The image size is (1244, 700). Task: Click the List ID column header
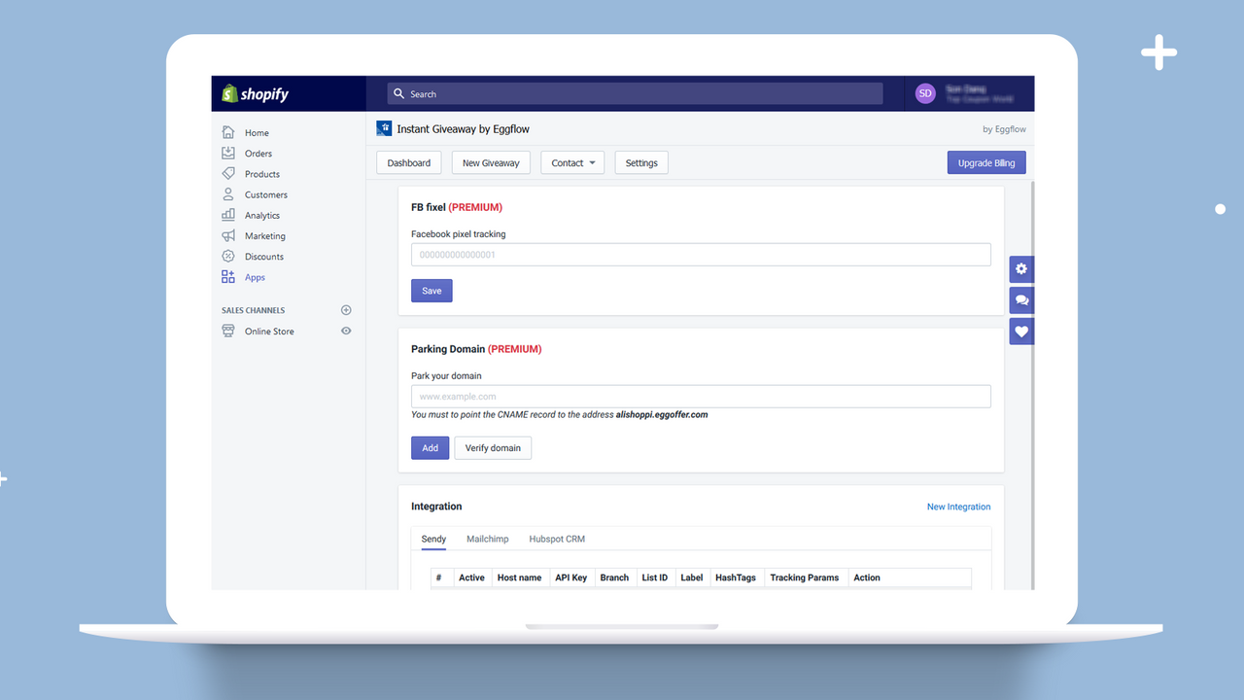[x=655, y=577]
